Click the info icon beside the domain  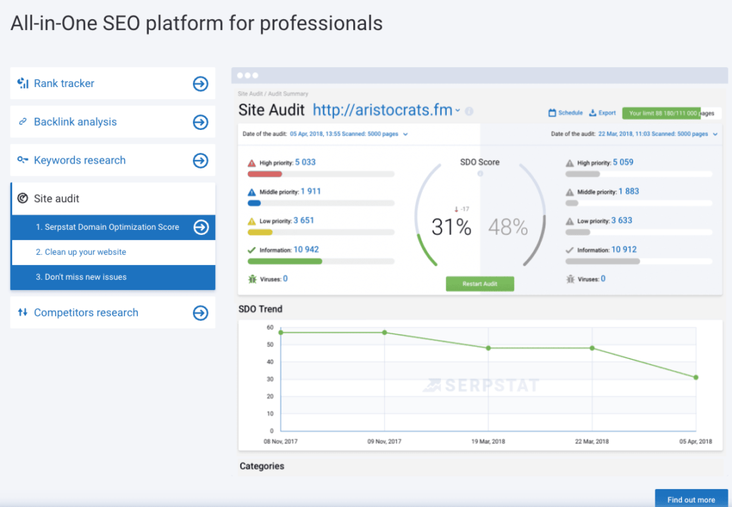(469, 111)
